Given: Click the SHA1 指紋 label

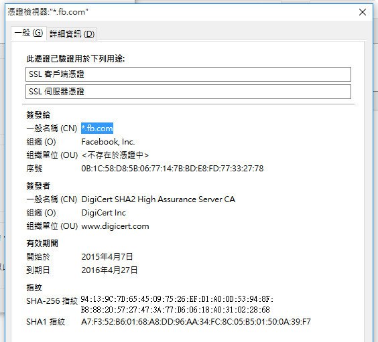Looking at the screenshot, I should coord(46,322).
